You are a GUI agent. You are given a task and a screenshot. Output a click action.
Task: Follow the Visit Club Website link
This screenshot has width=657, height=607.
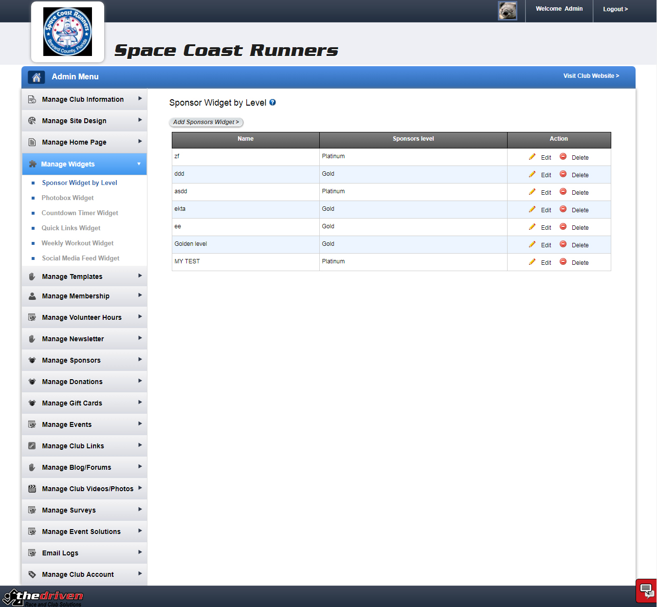(591, 76)
